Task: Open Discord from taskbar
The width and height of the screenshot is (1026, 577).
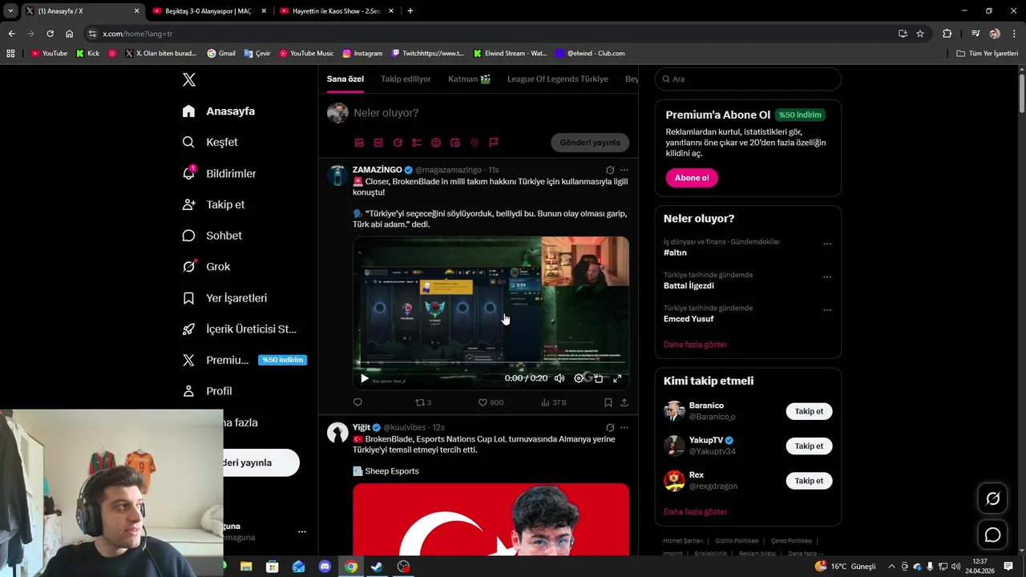Action: coord(325,567)
